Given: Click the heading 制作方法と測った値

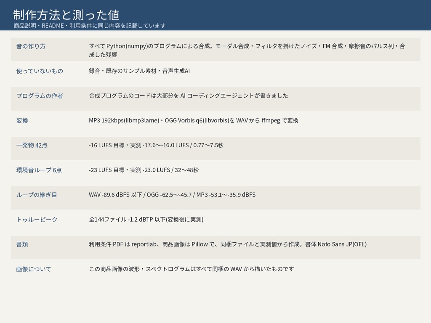Looking at the screenshot, I should click(x=66, y=15).
